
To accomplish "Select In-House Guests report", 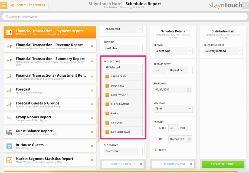I will 50,146.
